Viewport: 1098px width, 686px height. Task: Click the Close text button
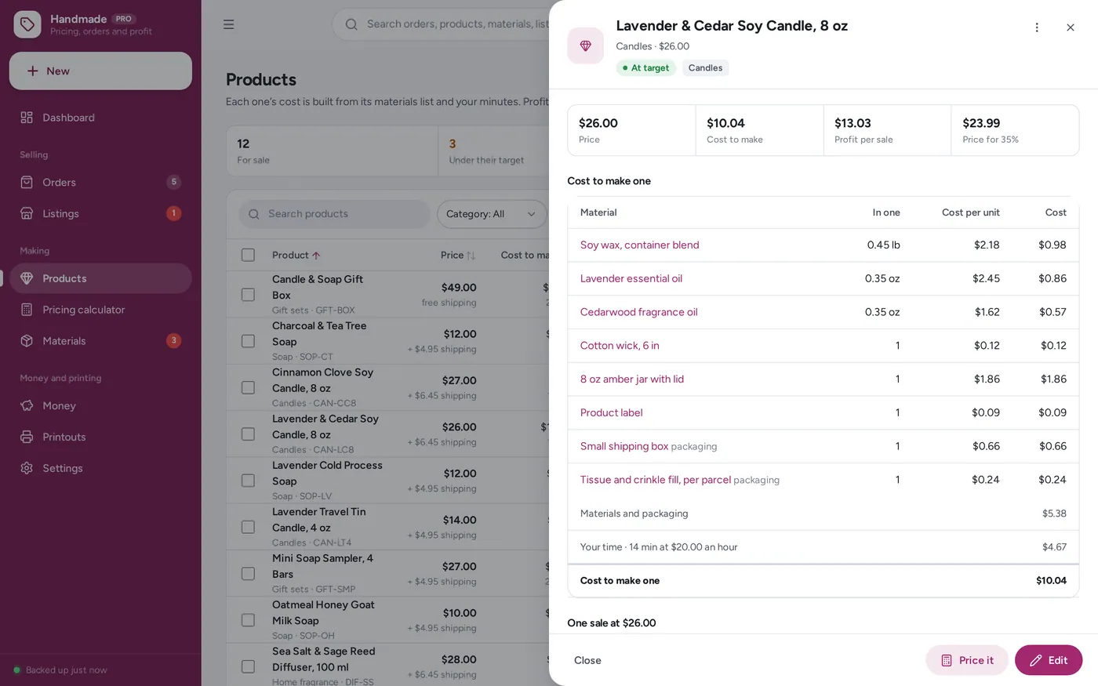[587, 660]
